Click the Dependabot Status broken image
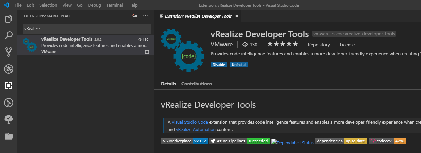The image size is (421, 153). click(292, 143)
